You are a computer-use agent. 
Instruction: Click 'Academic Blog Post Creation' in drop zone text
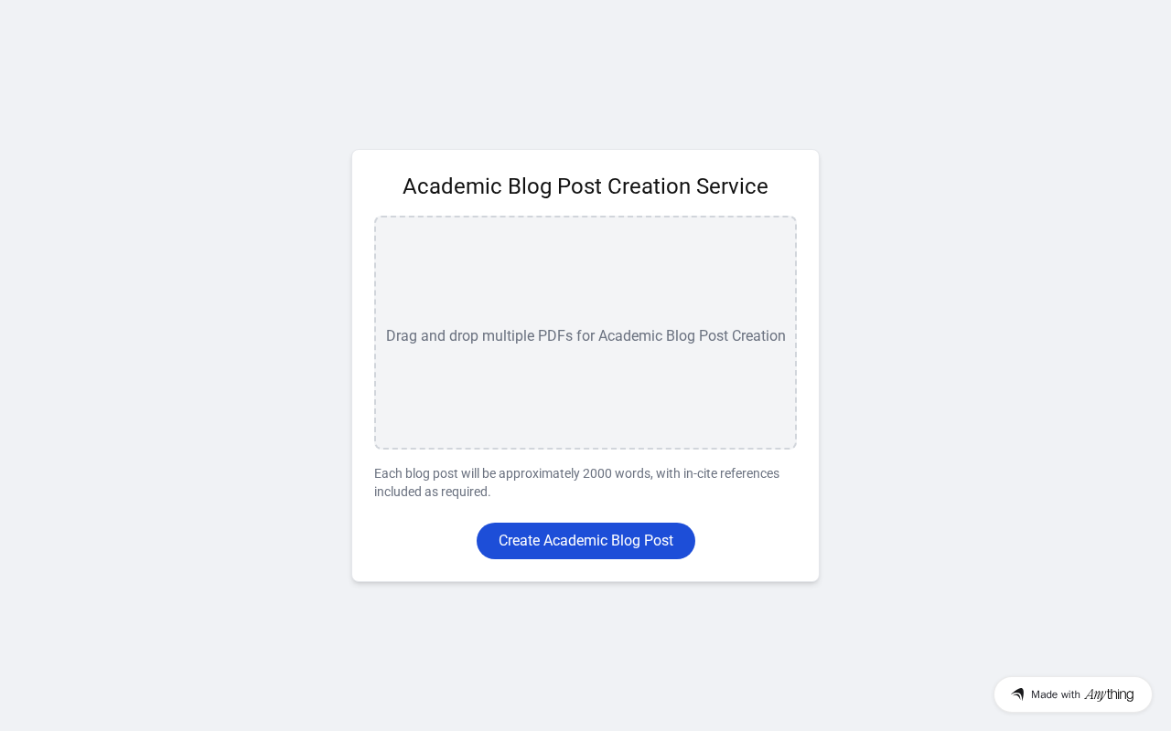[692, 336]
